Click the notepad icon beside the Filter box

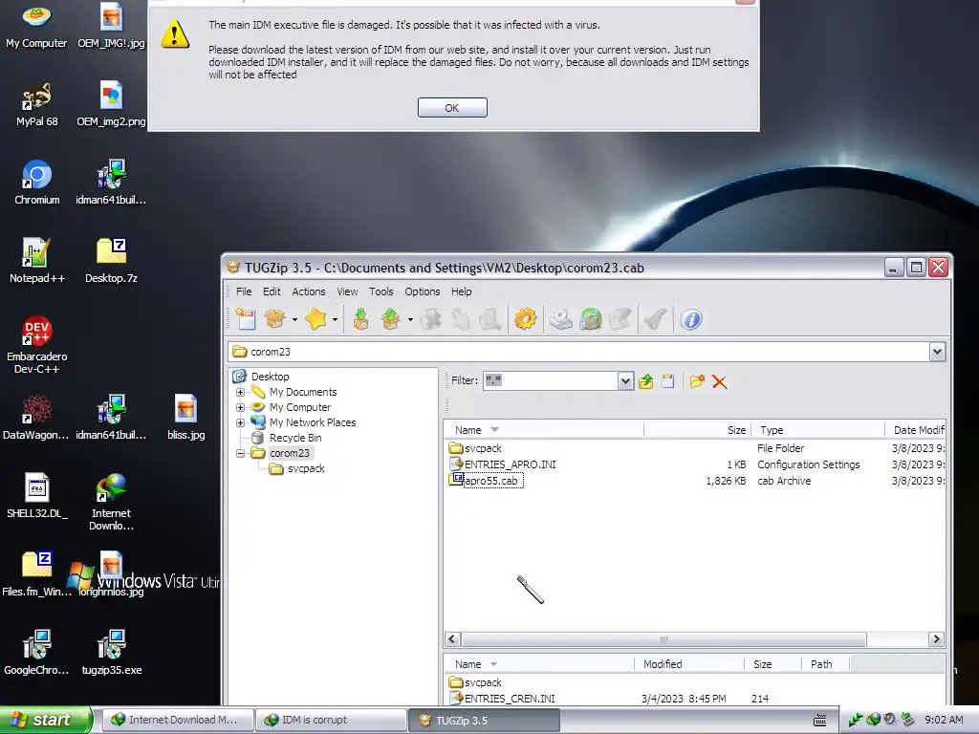[668, 381]
